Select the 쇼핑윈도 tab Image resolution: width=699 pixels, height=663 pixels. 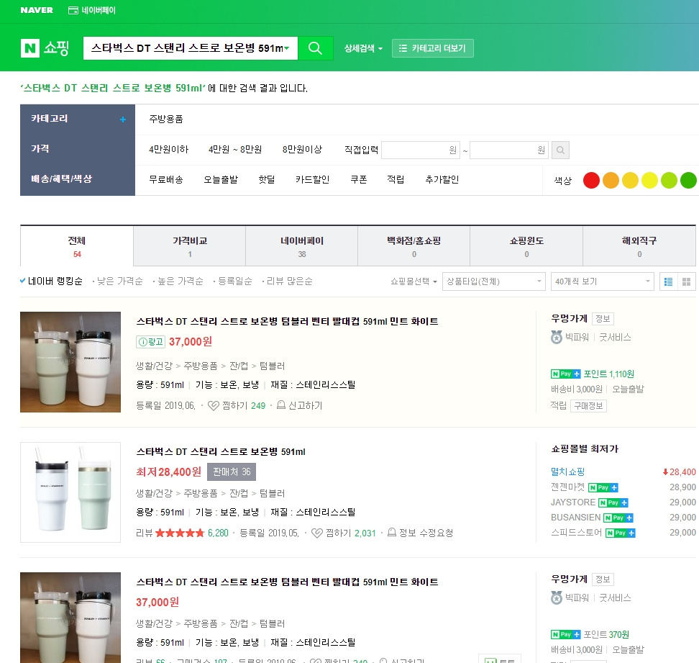click(x=526, y=246)
